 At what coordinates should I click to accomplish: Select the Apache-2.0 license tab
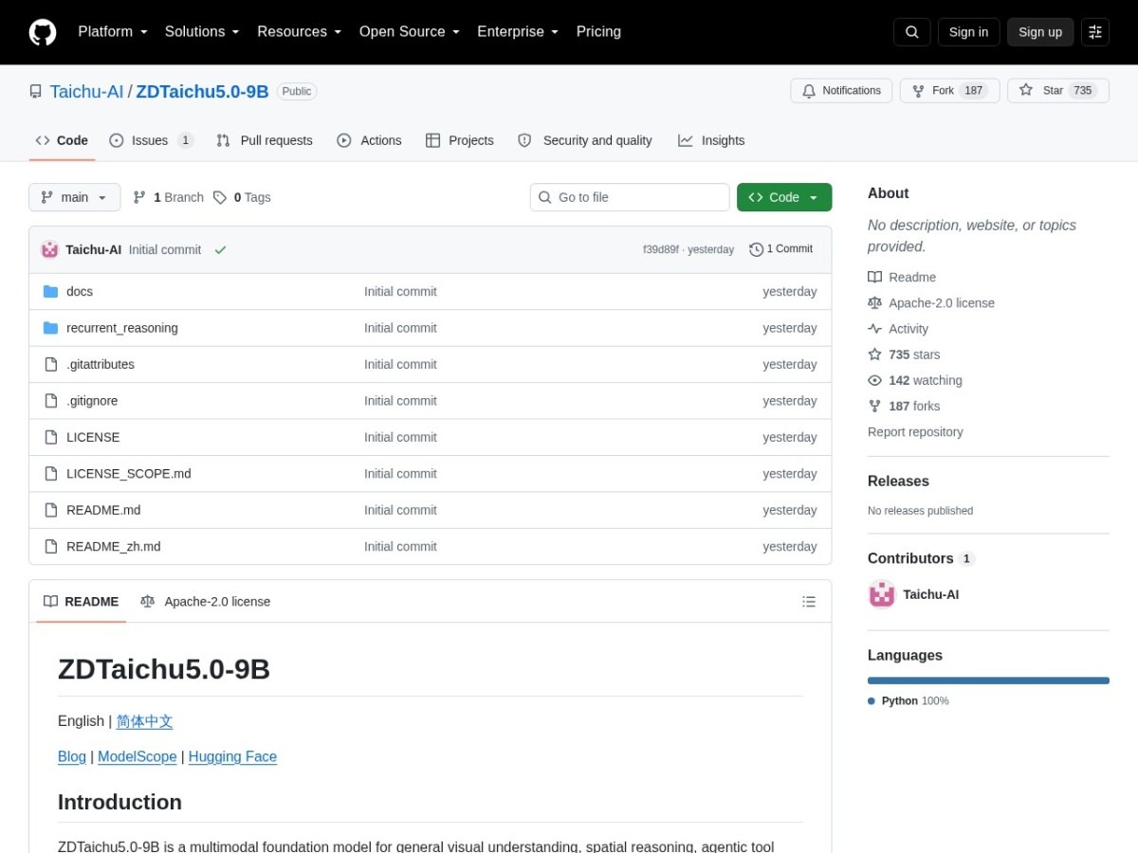[x=205, y=602]
